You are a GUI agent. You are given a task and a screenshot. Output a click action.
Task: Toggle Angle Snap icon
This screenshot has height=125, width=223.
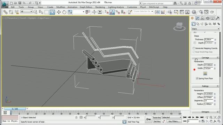[x=112, y=12]
